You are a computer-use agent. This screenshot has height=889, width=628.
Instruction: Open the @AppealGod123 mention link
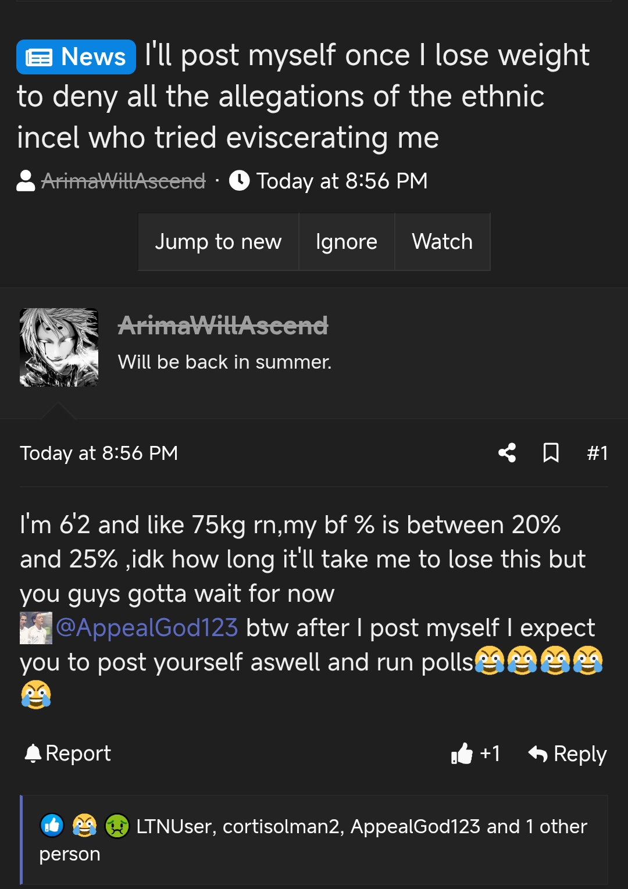click(x=147, y=628)
